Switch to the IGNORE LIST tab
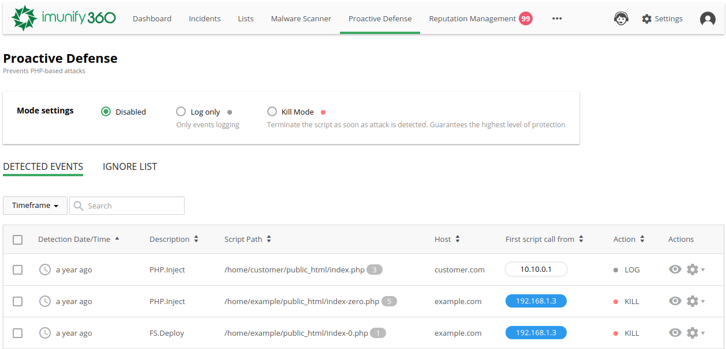The height and width of the screenshot is (349, 726). point(130,166)
